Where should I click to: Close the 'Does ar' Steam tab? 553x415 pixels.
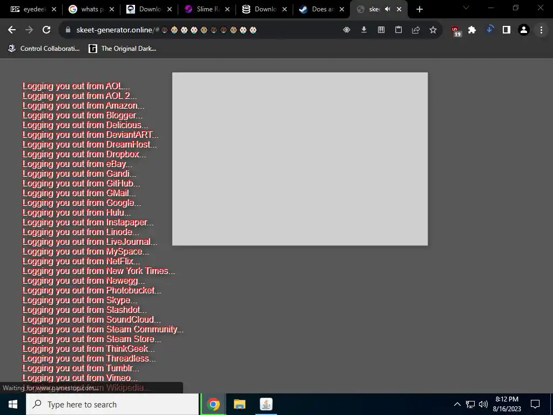[x=342, y=9]
